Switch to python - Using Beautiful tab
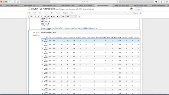Viewport: 169px width, 95px height. pos(159,5)
